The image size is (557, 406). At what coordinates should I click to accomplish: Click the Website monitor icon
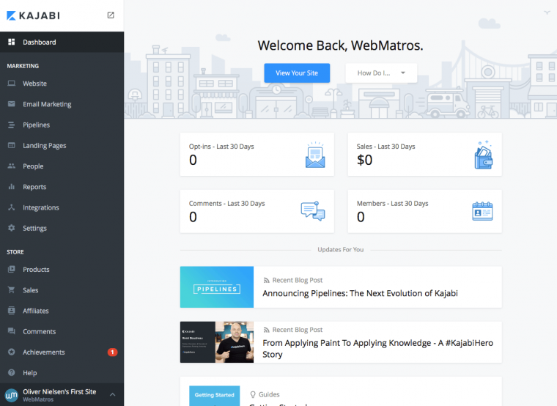tap(12, 83)
